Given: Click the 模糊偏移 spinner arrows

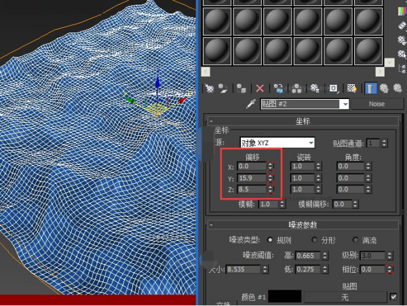Looking at the screenshot, I should (x=355, y=204).
